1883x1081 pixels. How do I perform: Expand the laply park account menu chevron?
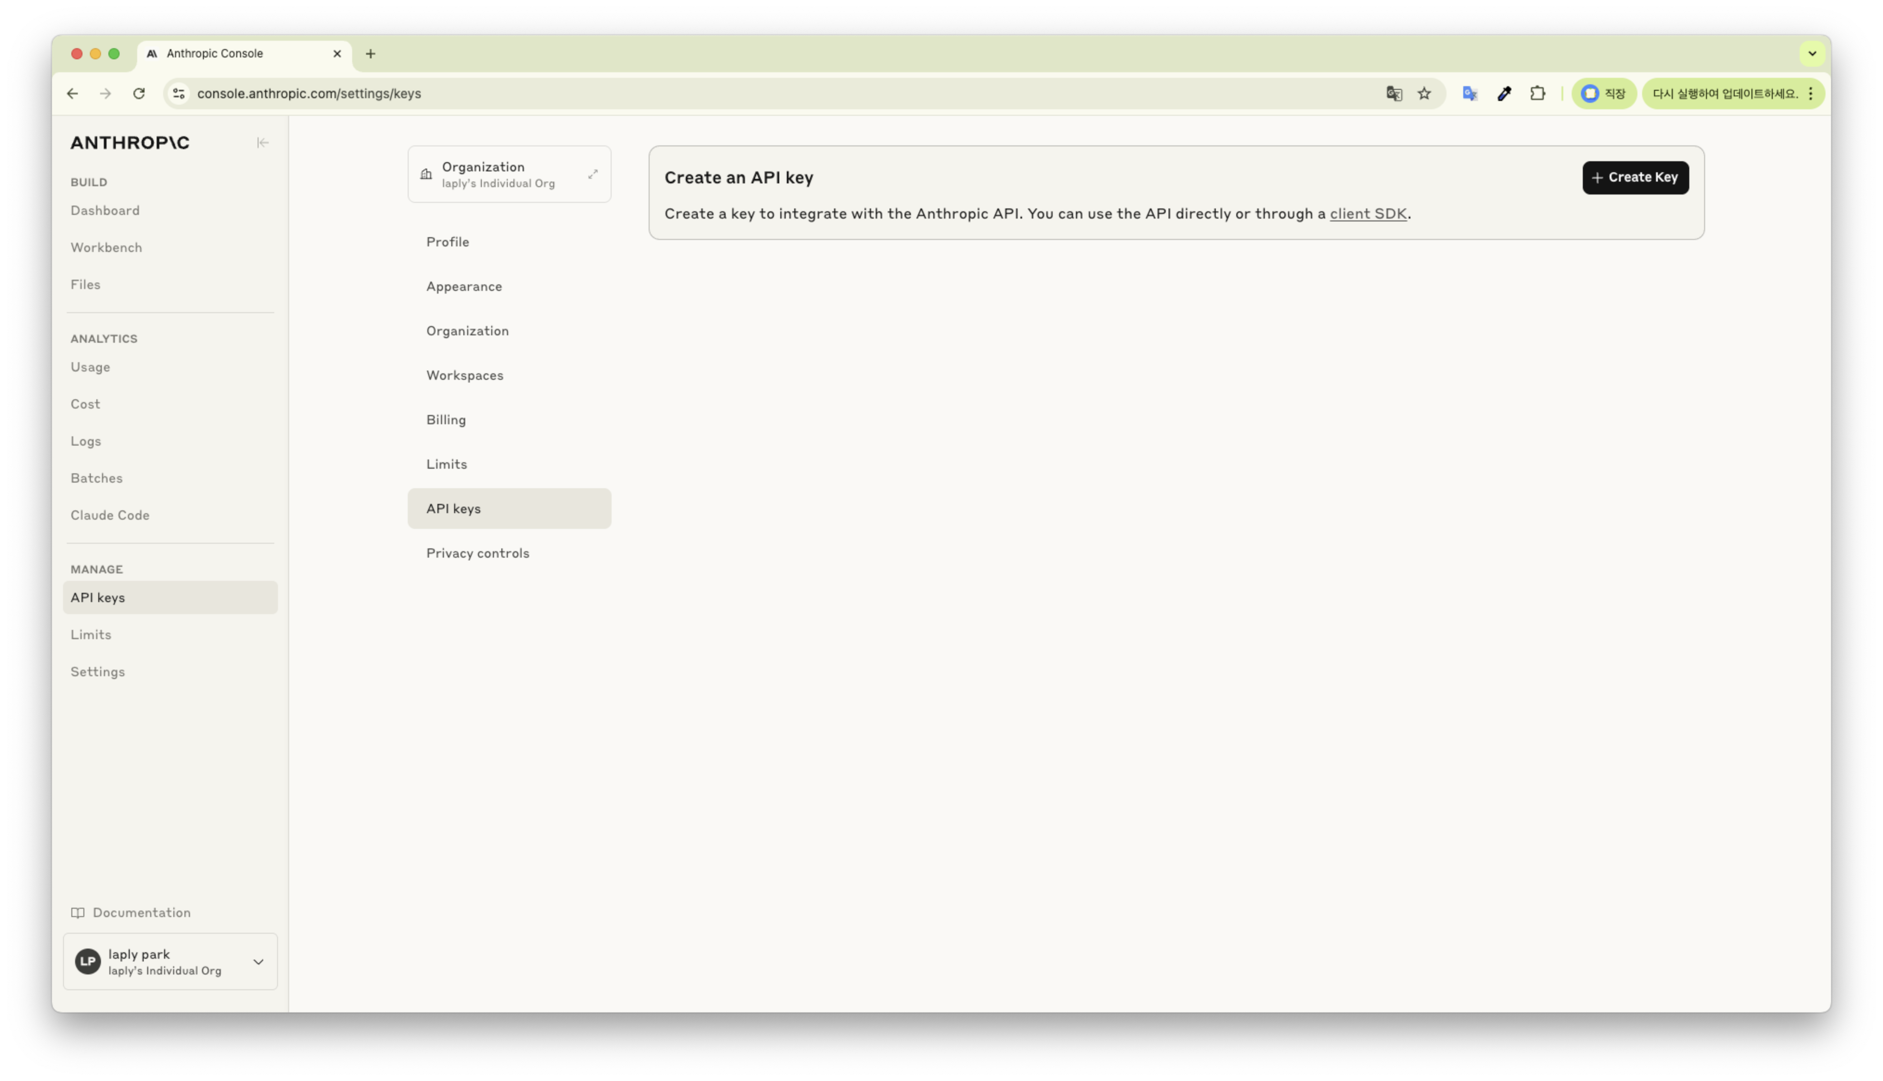coord(259,962)
